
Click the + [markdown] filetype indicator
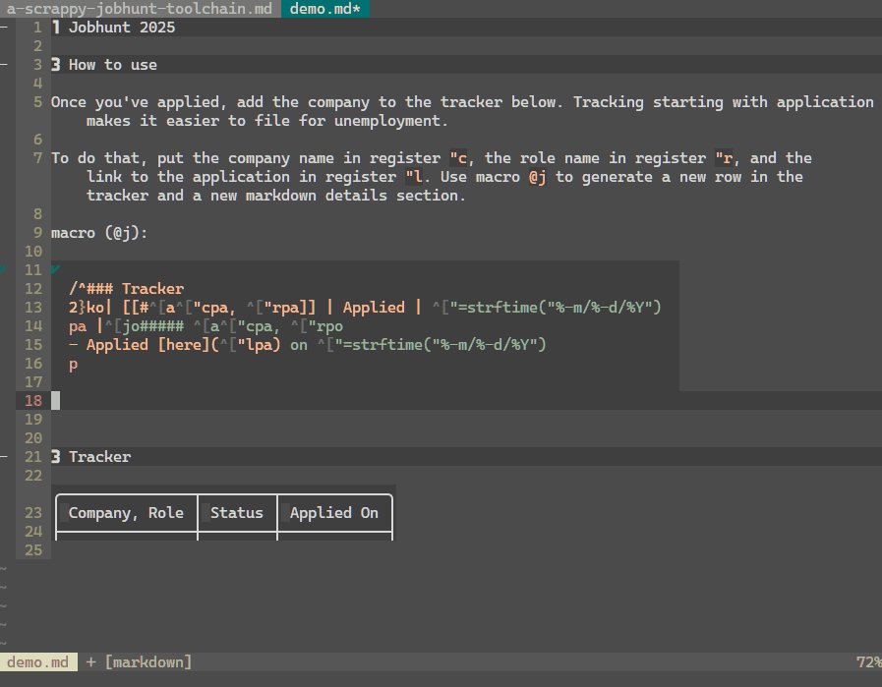(x=139, y=662)
